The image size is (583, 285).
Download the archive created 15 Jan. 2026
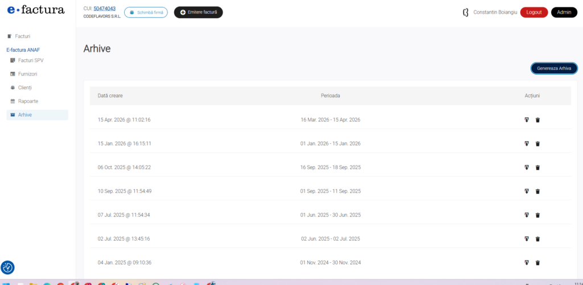pyautogui.click(x=527, y=144)
